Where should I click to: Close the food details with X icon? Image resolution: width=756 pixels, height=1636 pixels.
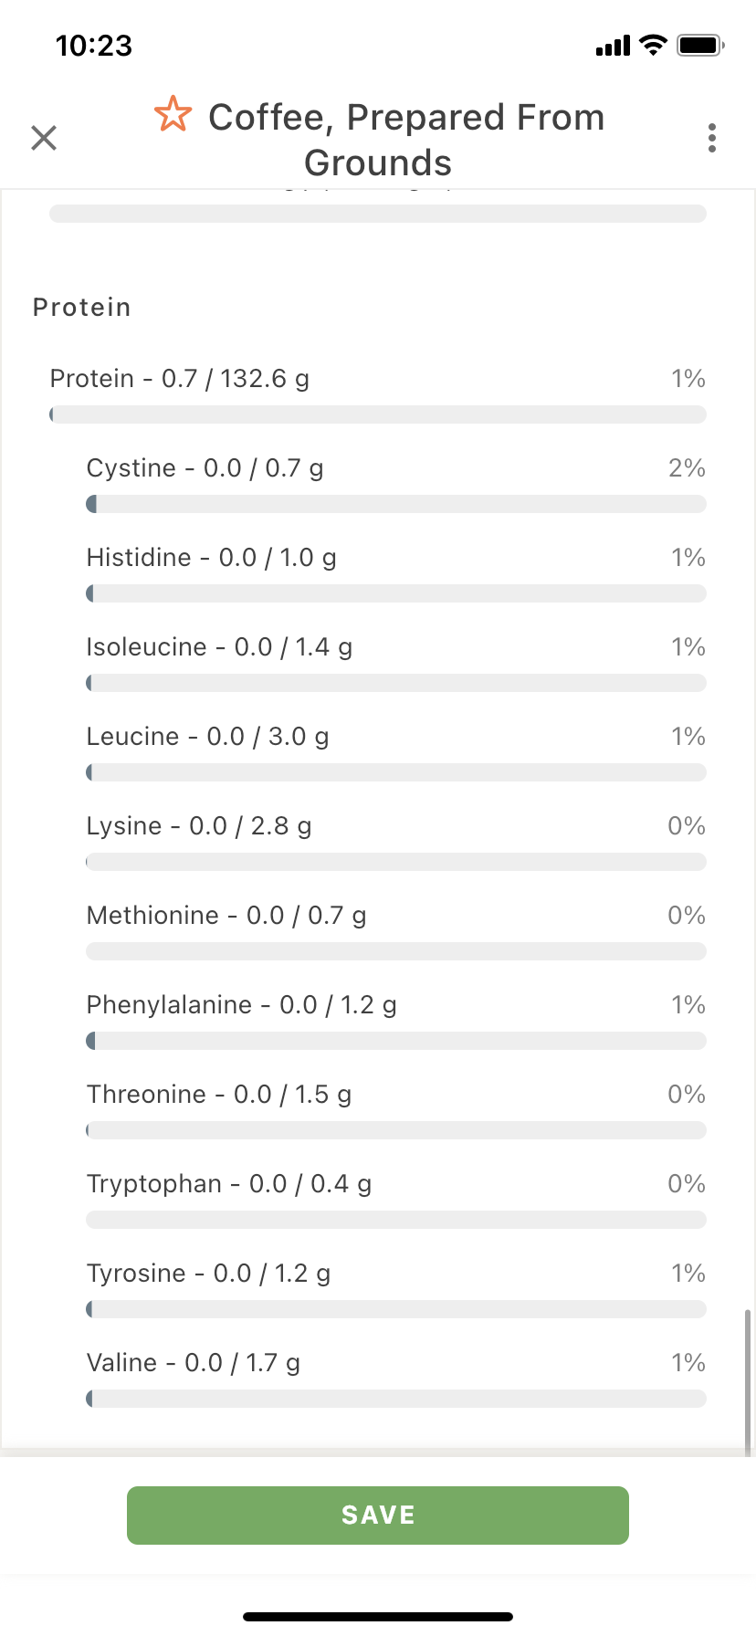44,138
